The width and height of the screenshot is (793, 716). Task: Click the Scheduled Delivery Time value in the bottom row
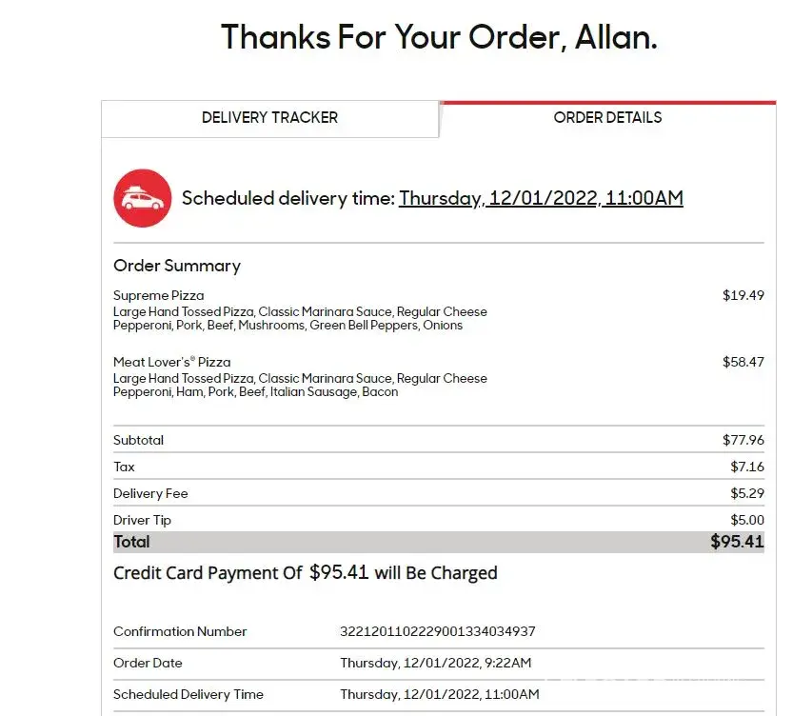point(440,694)
